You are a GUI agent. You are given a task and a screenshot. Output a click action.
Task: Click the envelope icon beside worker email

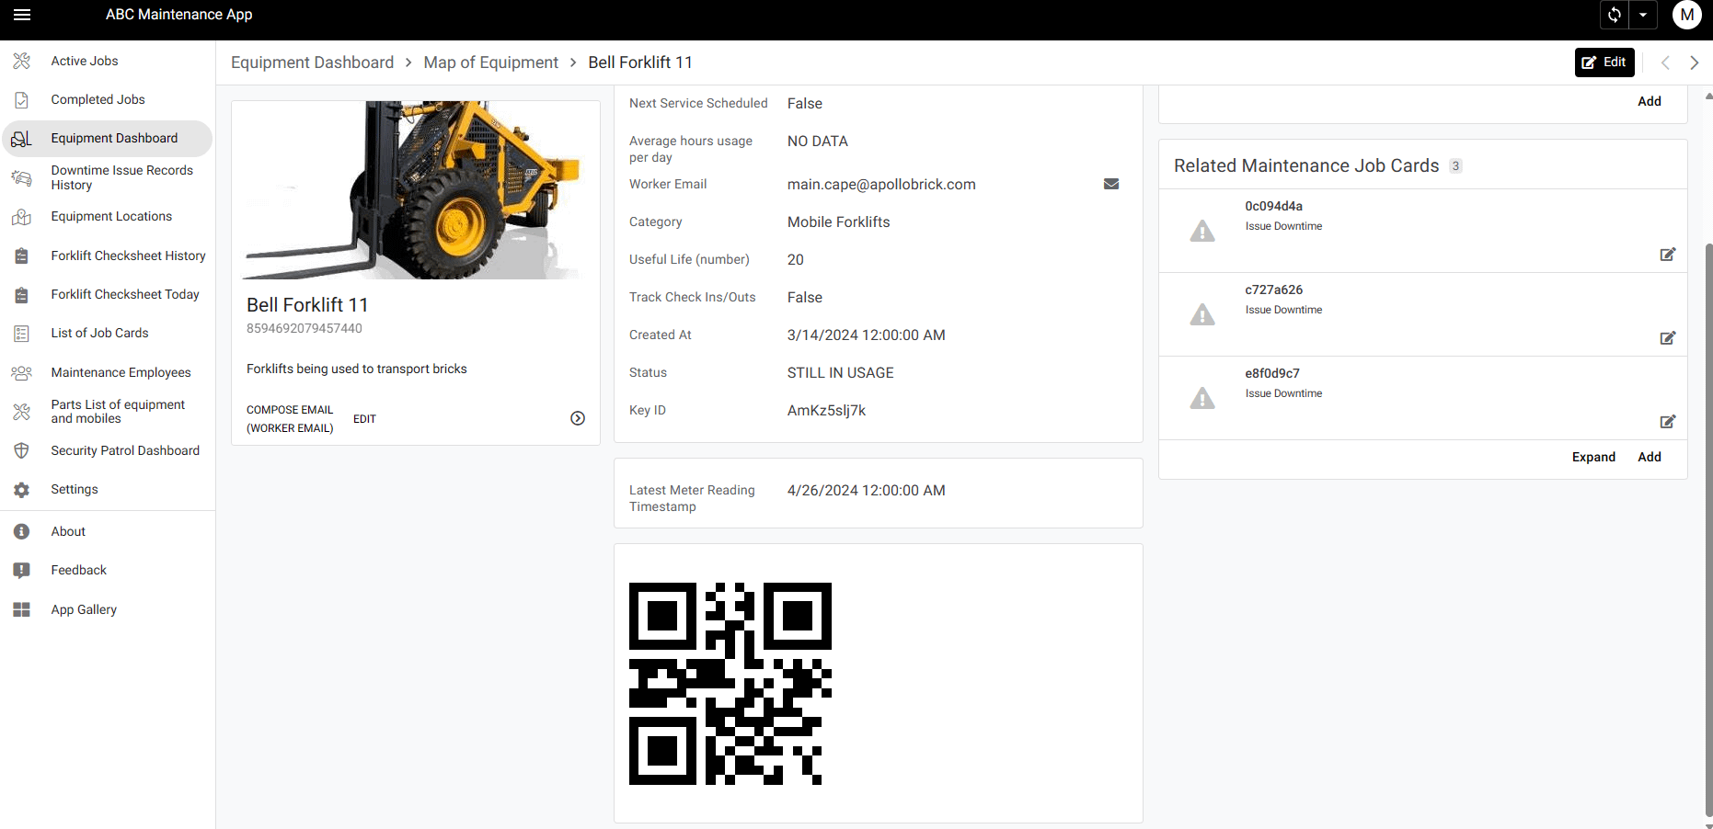tap(1111, 184)
